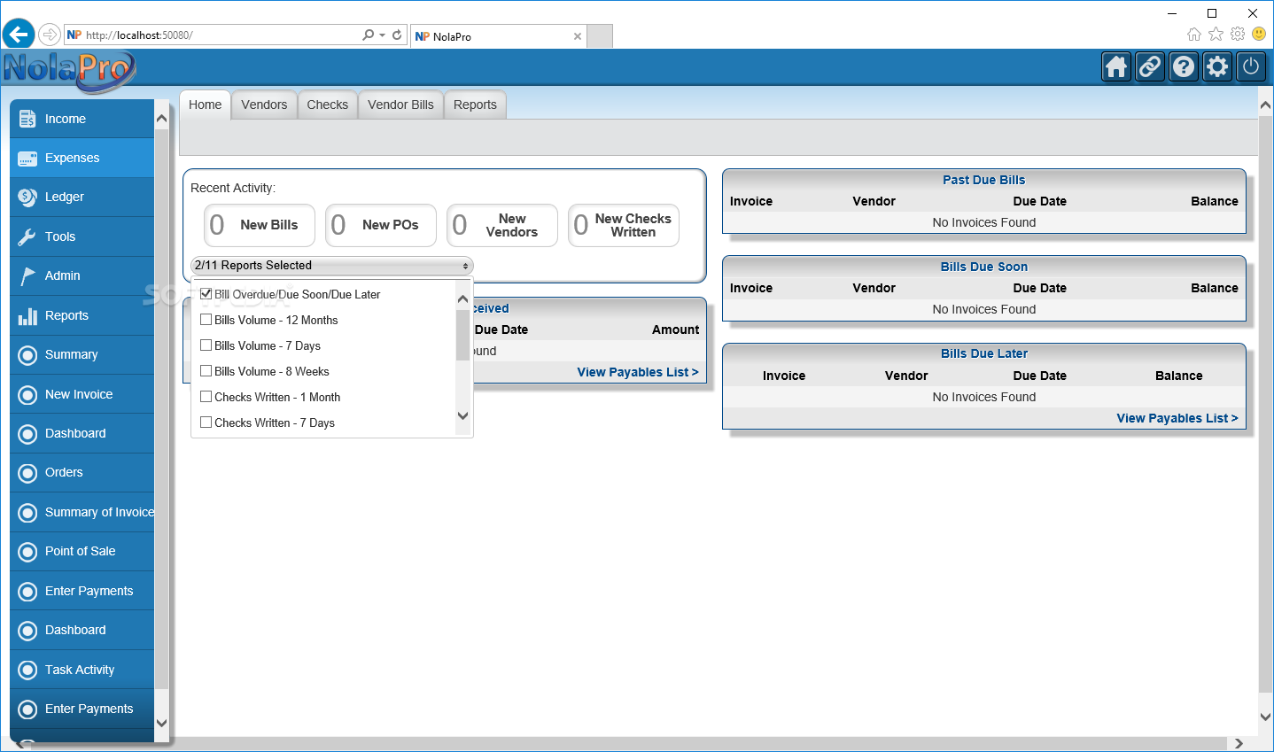Click the sidebar vertical scrollbar
The width and height of the screenshot is (1274, 752).
161,408
